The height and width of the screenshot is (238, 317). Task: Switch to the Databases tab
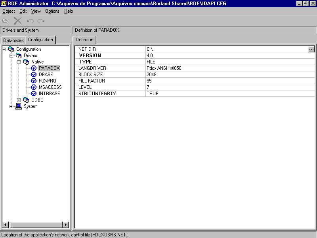tap(13, 40)
